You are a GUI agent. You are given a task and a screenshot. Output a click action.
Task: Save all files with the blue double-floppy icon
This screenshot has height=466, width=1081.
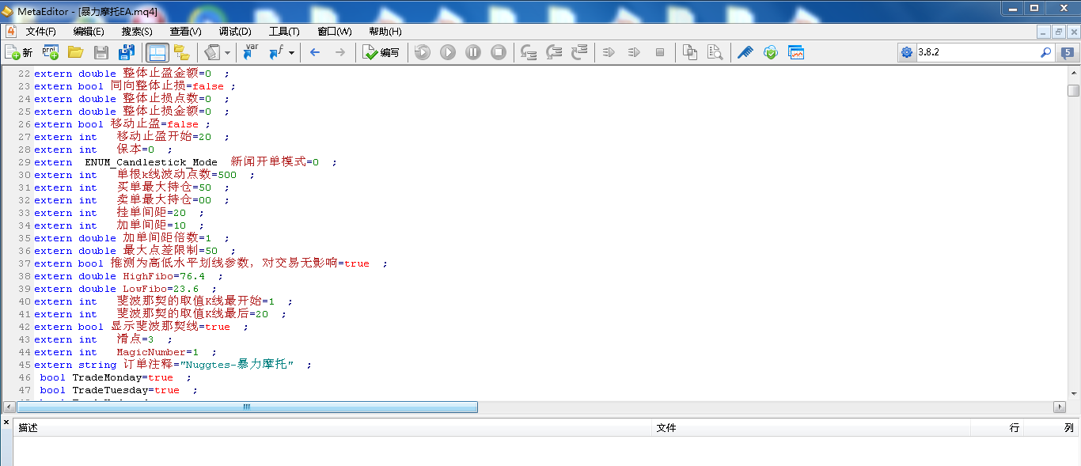[126, 52]
